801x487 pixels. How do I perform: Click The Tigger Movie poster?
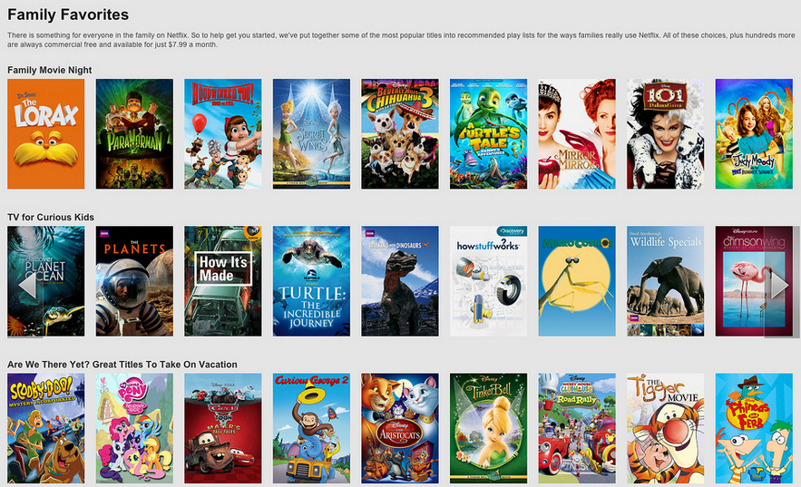click(x=666, y=428)
